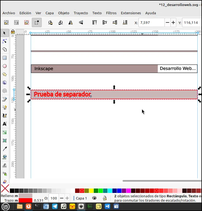Select the Spray tool

click(x=5, y=174)
